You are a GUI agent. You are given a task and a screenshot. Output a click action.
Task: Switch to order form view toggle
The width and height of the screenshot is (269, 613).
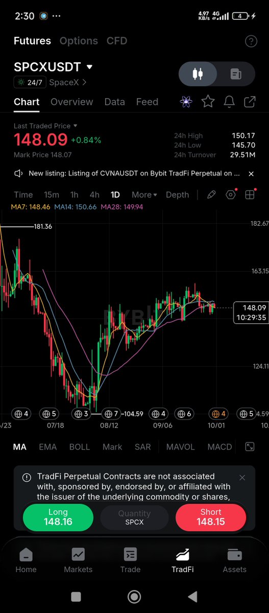point(236,74)
